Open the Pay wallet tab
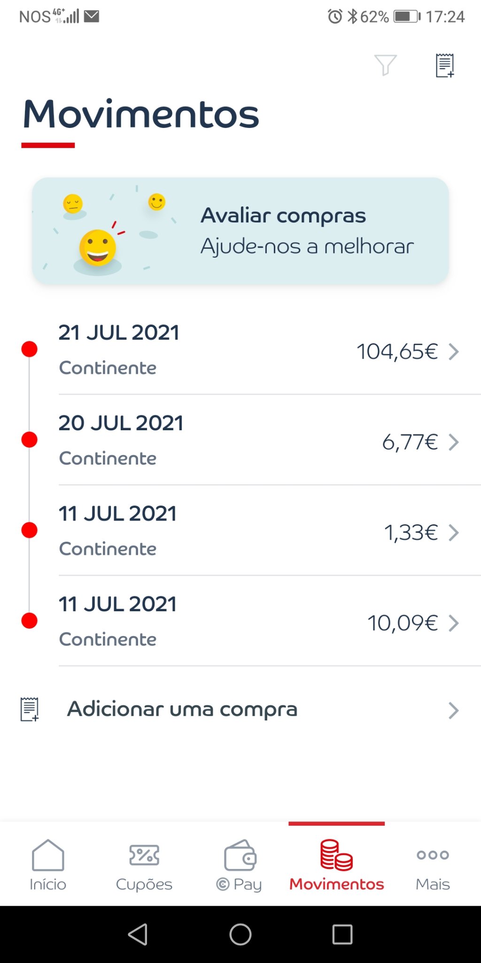Screen dimensions: 481x963 [240, 864]
